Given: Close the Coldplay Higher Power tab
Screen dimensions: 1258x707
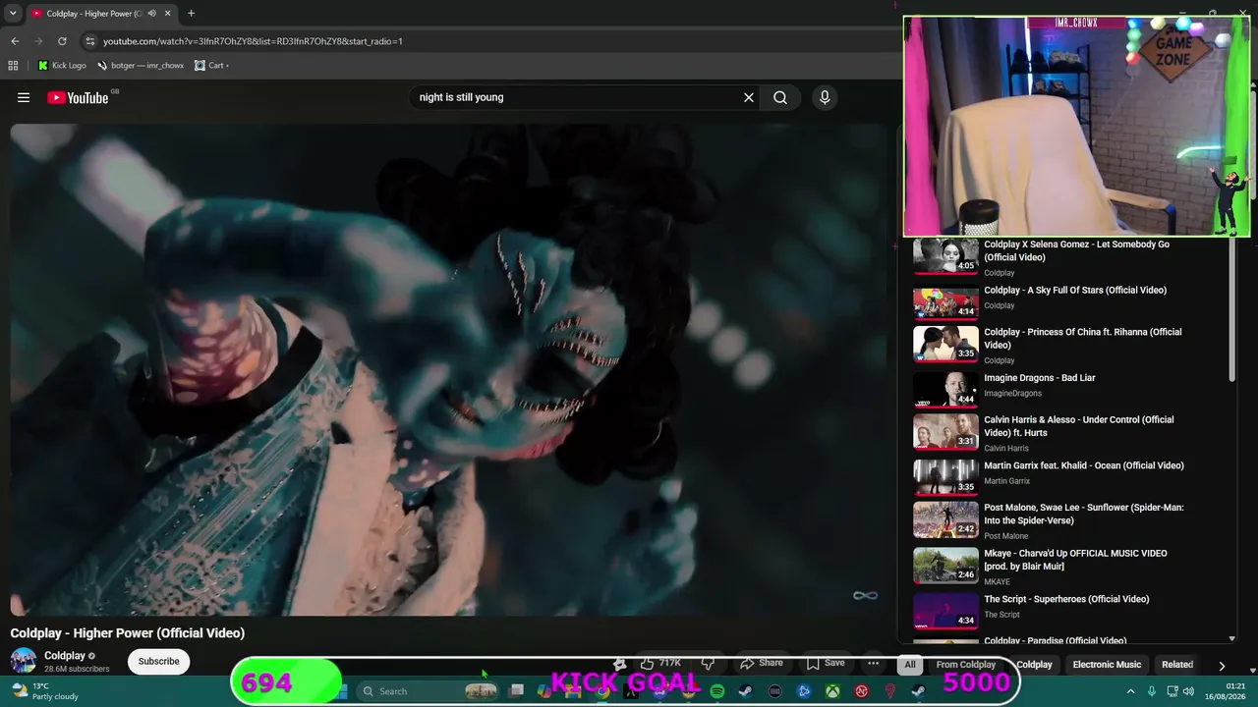Looking at the screenshot, I should [167, 14].
